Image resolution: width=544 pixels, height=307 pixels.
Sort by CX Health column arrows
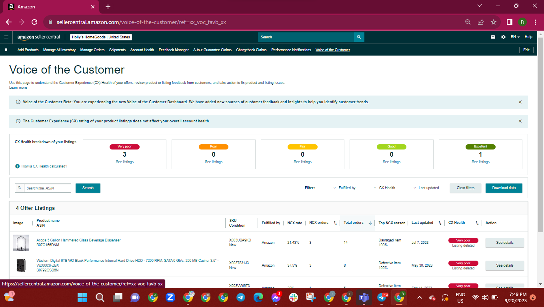point(477,223)
